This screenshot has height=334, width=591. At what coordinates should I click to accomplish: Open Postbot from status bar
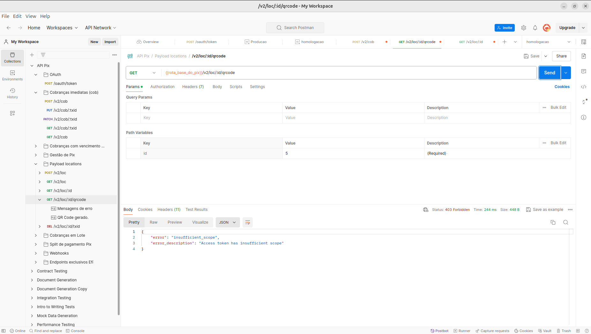[439, 331]
